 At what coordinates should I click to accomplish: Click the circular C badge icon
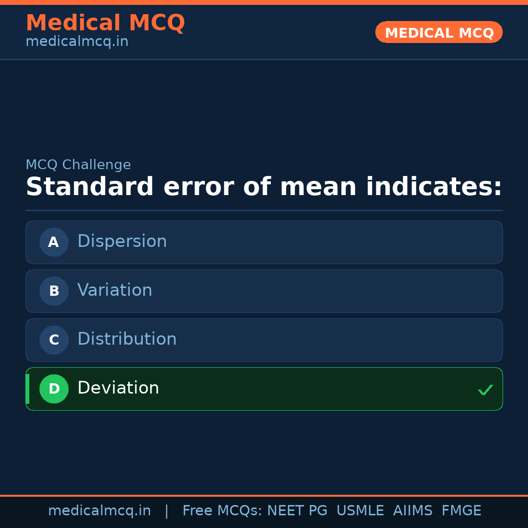pyautogui.click(x=54, y=340)
